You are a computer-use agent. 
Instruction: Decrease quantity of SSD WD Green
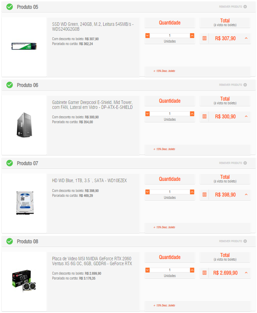[148, 36]
